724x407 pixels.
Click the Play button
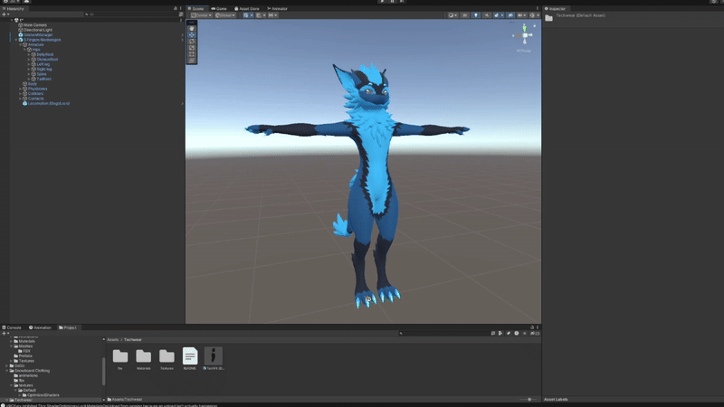coord(382,2)
